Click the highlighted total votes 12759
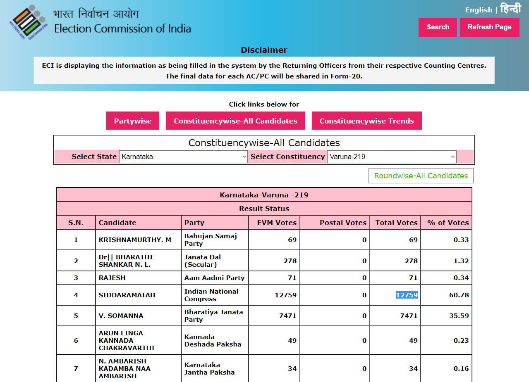The height and width of the screenshot is (382, 529). (x=407, y=295)
